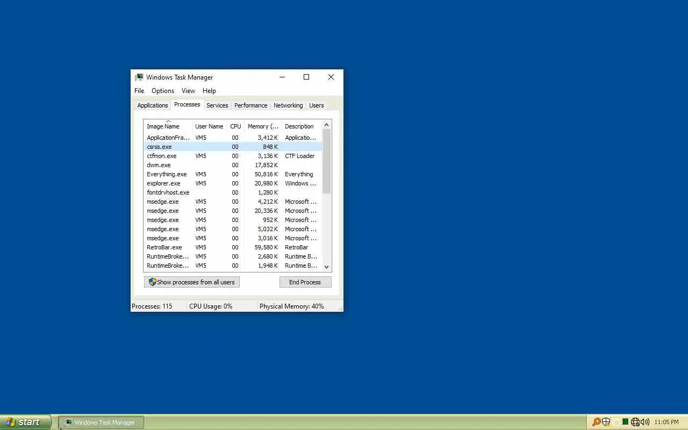Open the Start menu
This screenshot has height=430, width=688.
[25, 422]
